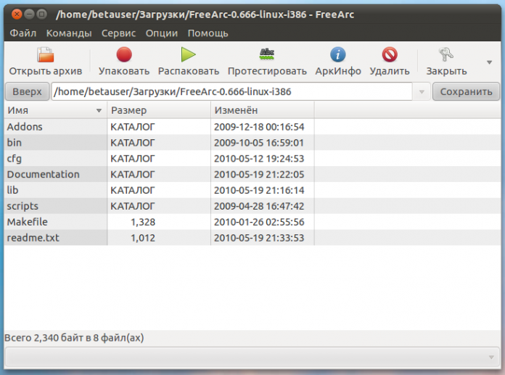Minimize the FreeArc window
This screenshot has width=505, height=375.
tap(29, 15)
